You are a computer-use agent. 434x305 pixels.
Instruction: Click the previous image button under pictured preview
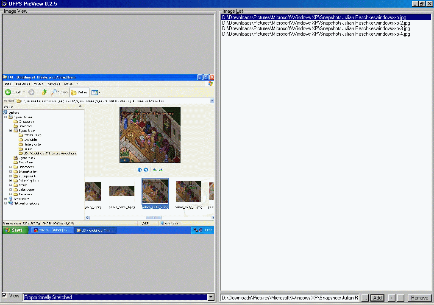pos(139,170)
